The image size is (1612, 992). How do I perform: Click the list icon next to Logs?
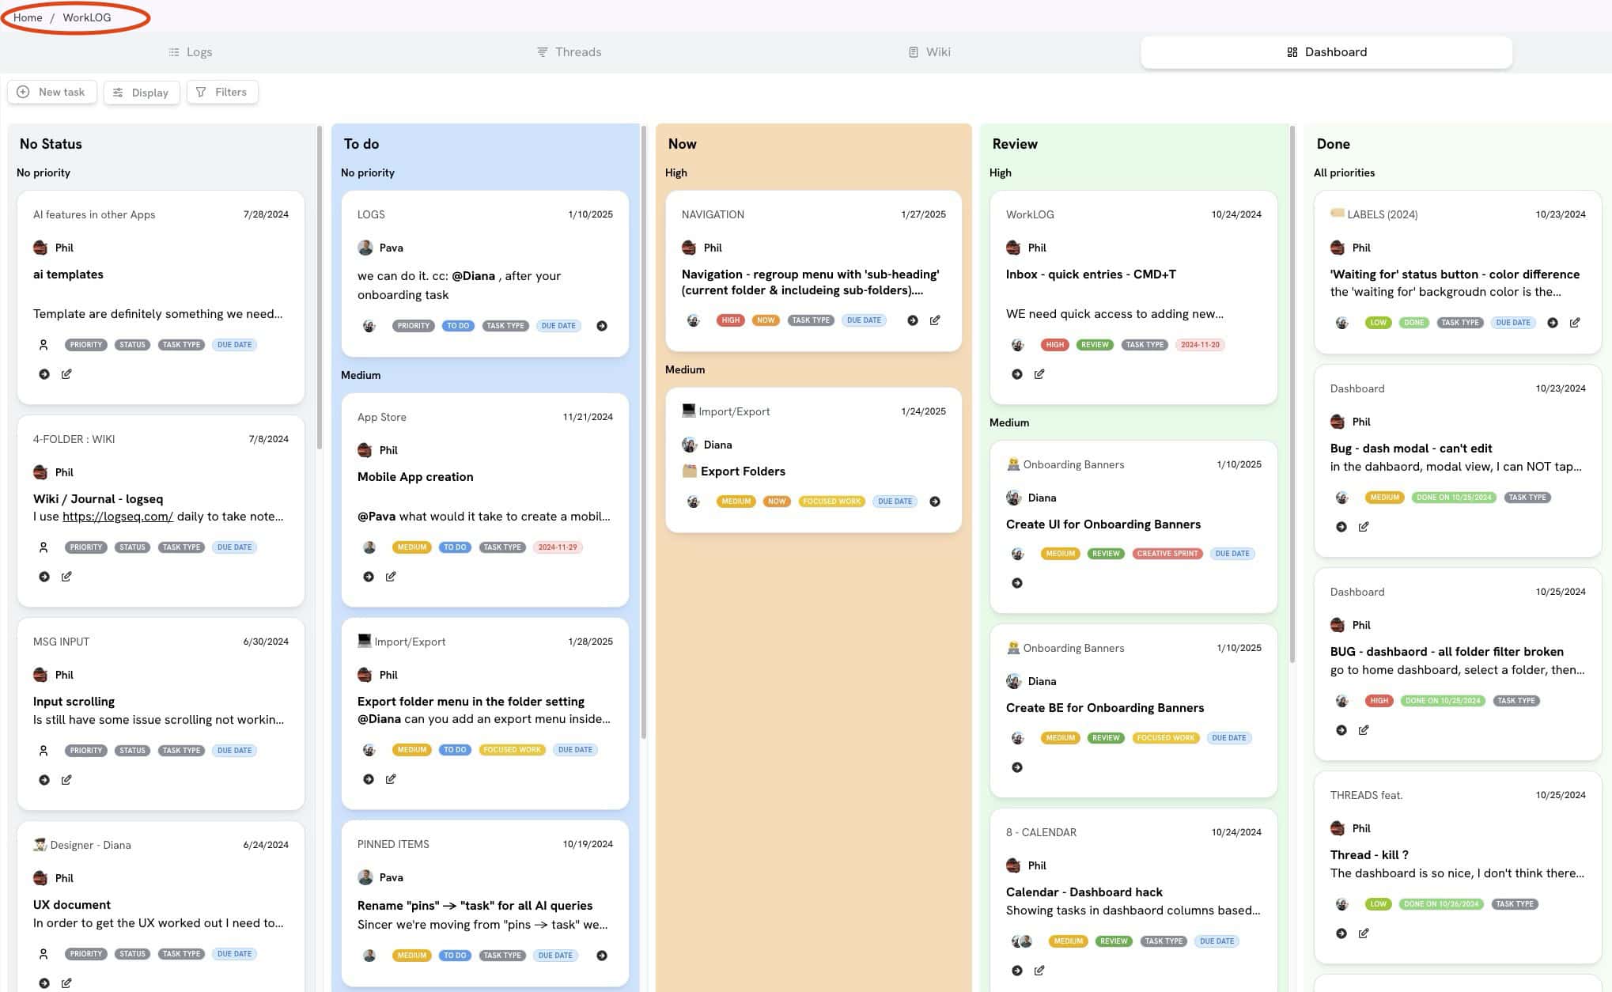(x=174, y=51)
